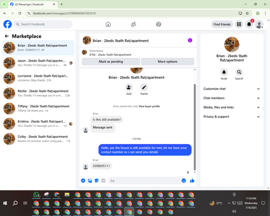Open Chrome three-dot menu

(x=265, y=13)
